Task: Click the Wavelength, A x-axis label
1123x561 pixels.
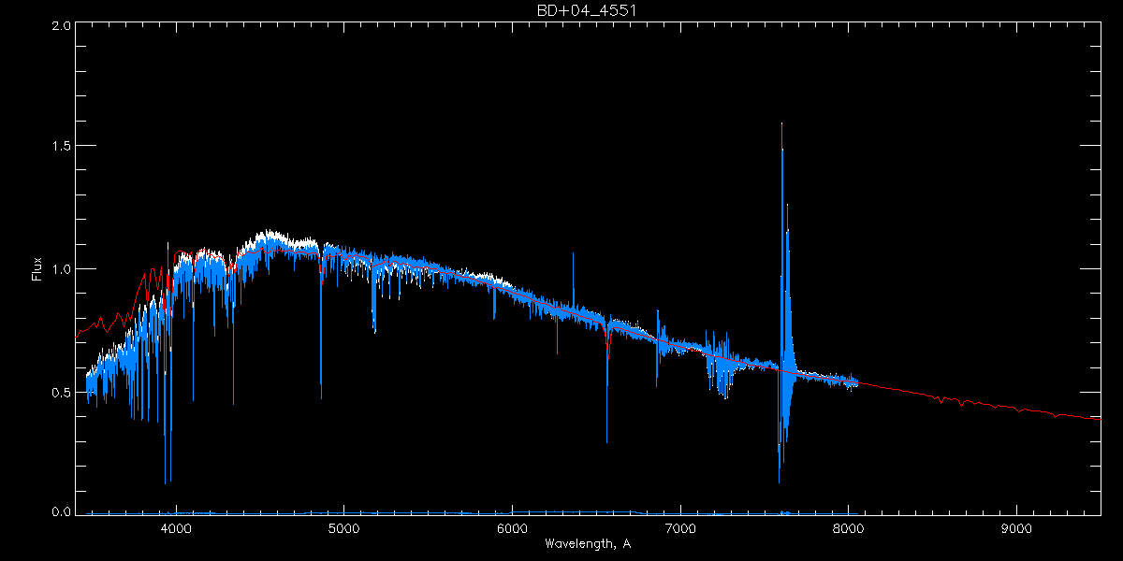Action: [587, 544]
